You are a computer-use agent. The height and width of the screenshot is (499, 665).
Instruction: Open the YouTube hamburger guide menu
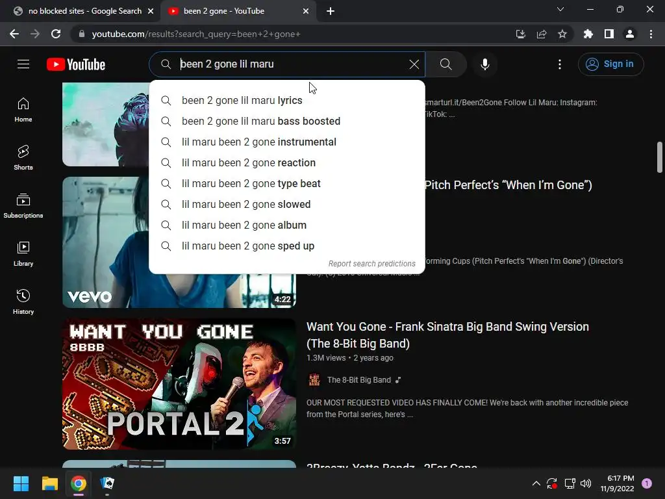pyautogui.click(x=23, y=64)
